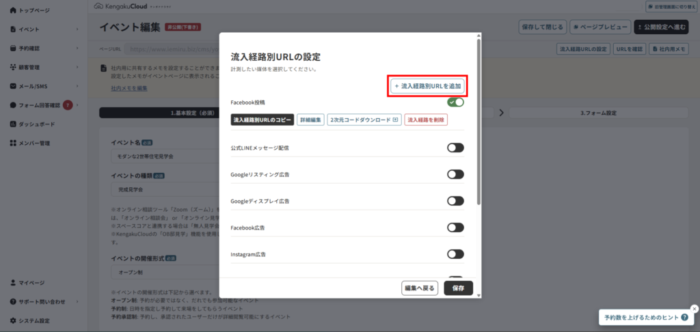Enable the 公式LINEメッセージ配信 toggle
The height and width of the screenshot is (332, 700).
click(x=455, y=148)
